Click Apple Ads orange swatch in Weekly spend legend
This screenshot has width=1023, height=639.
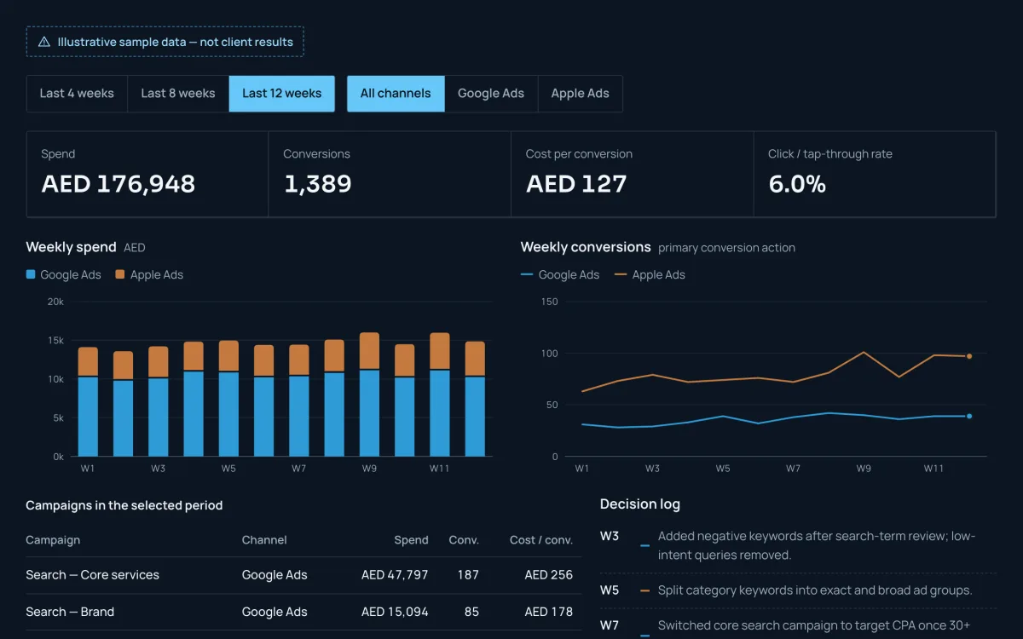120,274
